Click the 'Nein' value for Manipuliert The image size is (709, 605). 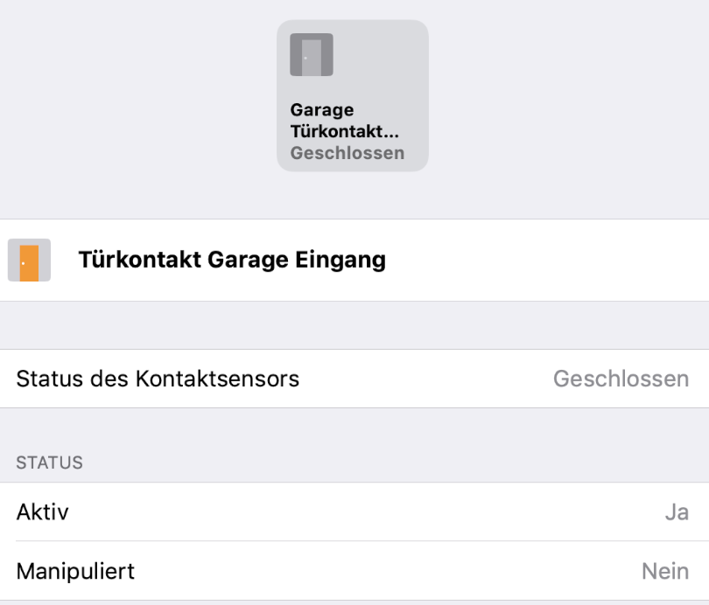(x=664, y=571)
